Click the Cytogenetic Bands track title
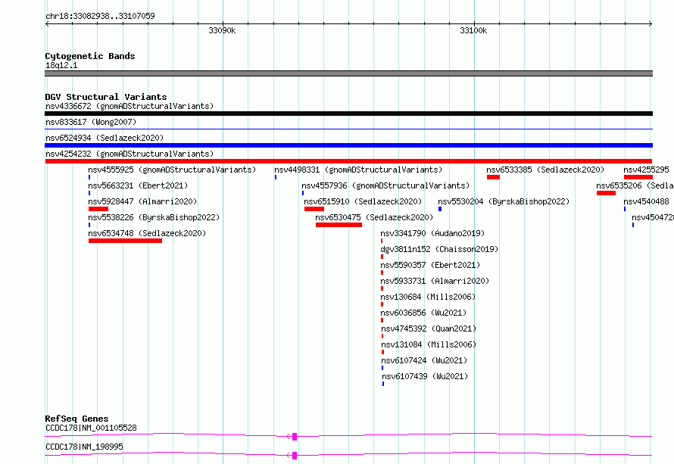Screen dimensions: 674x464 (x=90, y=56)
